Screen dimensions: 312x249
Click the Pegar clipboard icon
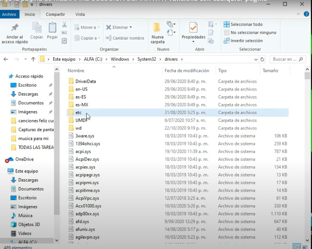(52, 28)
